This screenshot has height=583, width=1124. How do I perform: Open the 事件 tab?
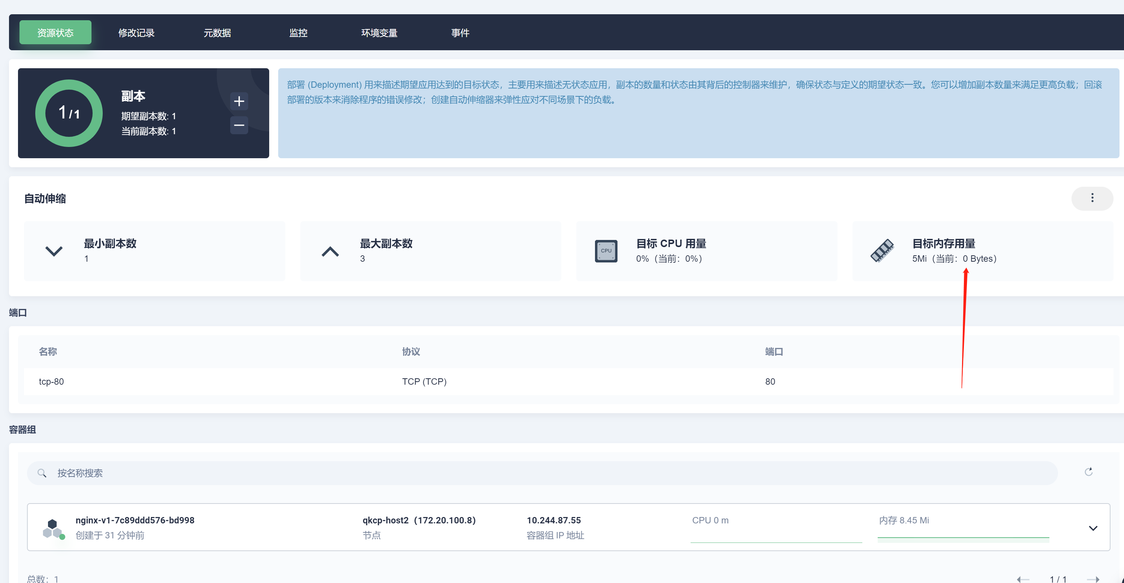[460, 32]
